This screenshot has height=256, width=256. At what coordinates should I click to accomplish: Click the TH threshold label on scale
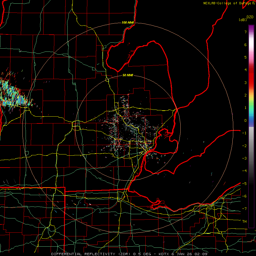click(x=244, y=222)
